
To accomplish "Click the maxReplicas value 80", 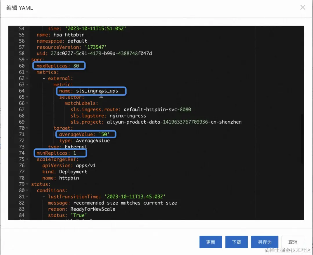I will 76,66.
